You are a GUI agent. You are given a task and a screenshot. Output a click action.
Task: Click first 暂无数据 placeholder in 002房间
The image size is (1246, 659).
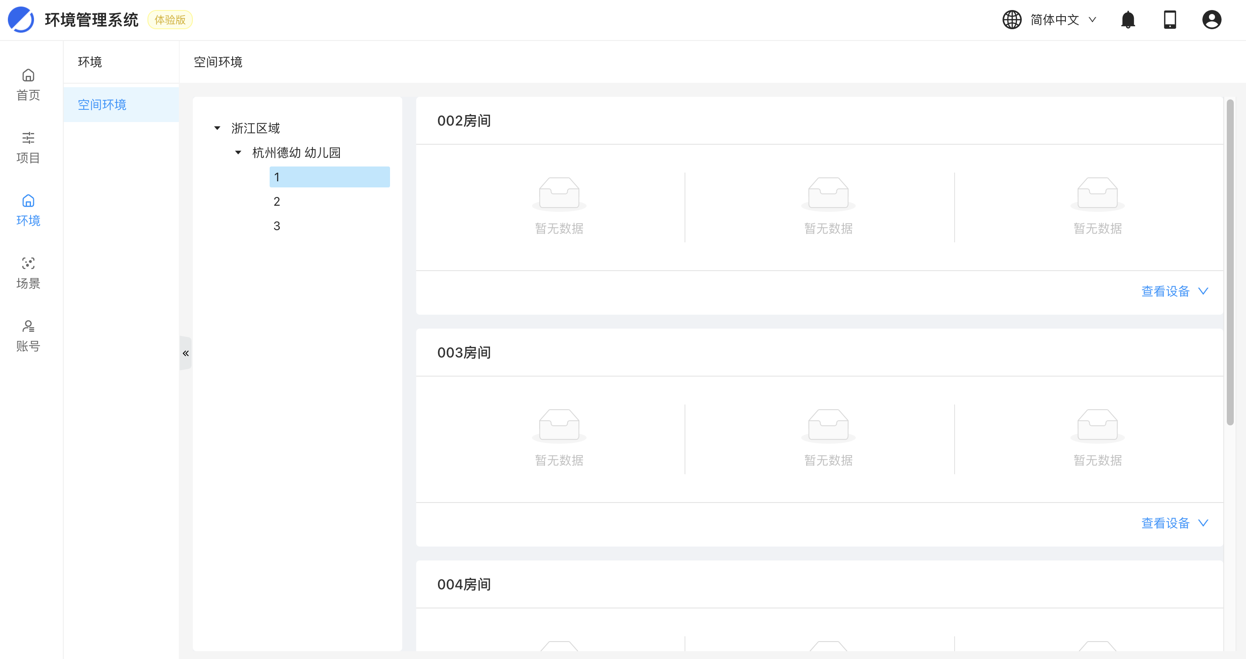pyautogui.click(x=559, y=206)
